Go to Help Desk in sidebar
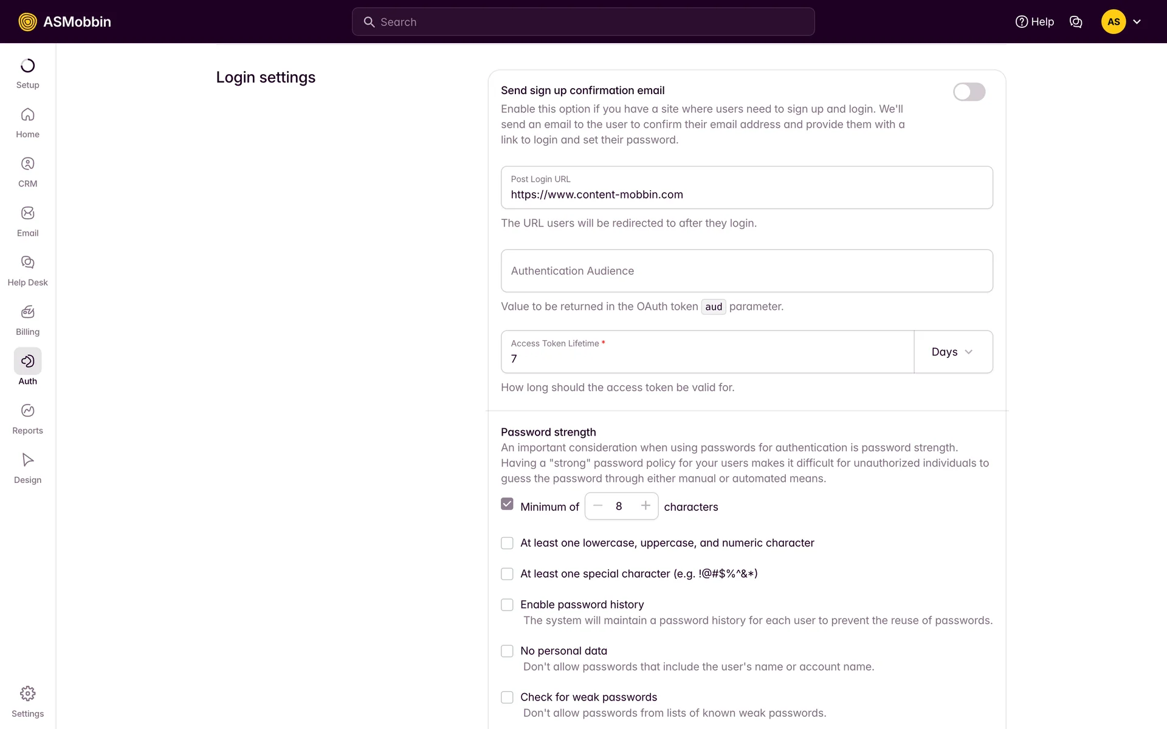 27,262
